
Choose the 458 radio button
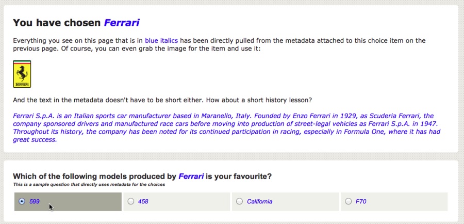[130, 202]
